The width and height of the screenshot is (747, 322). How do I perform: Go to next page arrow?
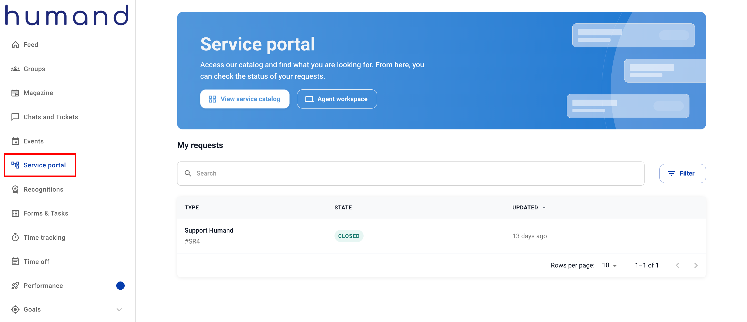pyautogui.click(x=696, y=265)
